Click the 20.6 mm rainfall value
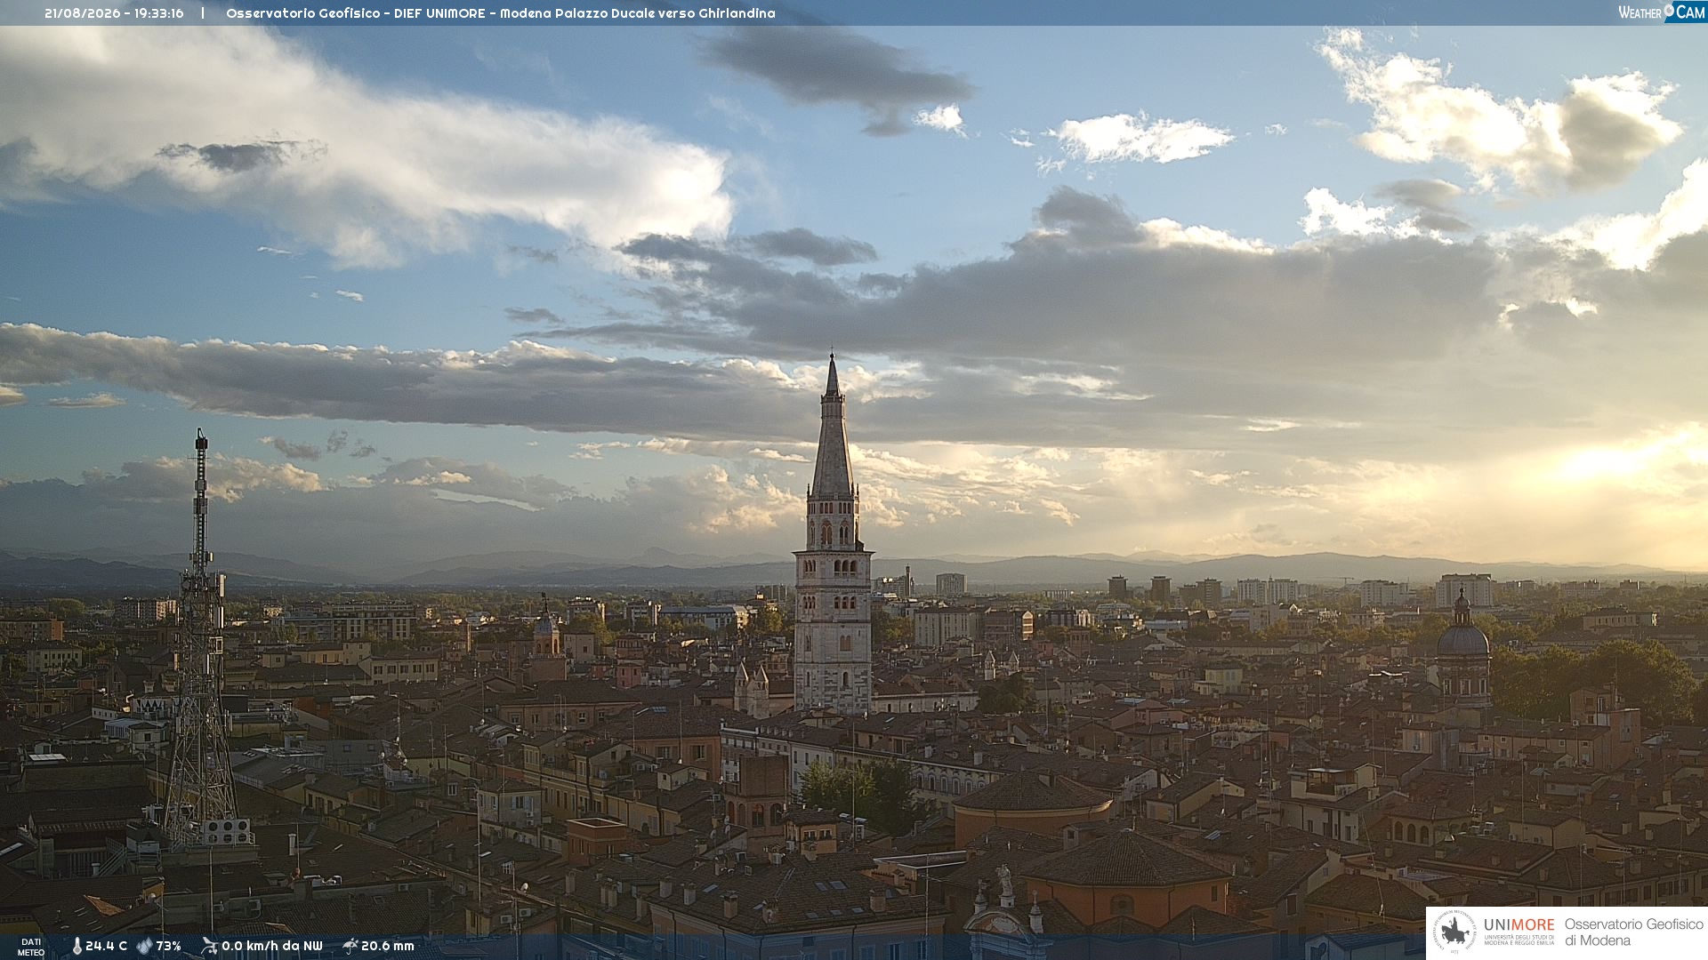1708x960 pixels. click(388, 947)
